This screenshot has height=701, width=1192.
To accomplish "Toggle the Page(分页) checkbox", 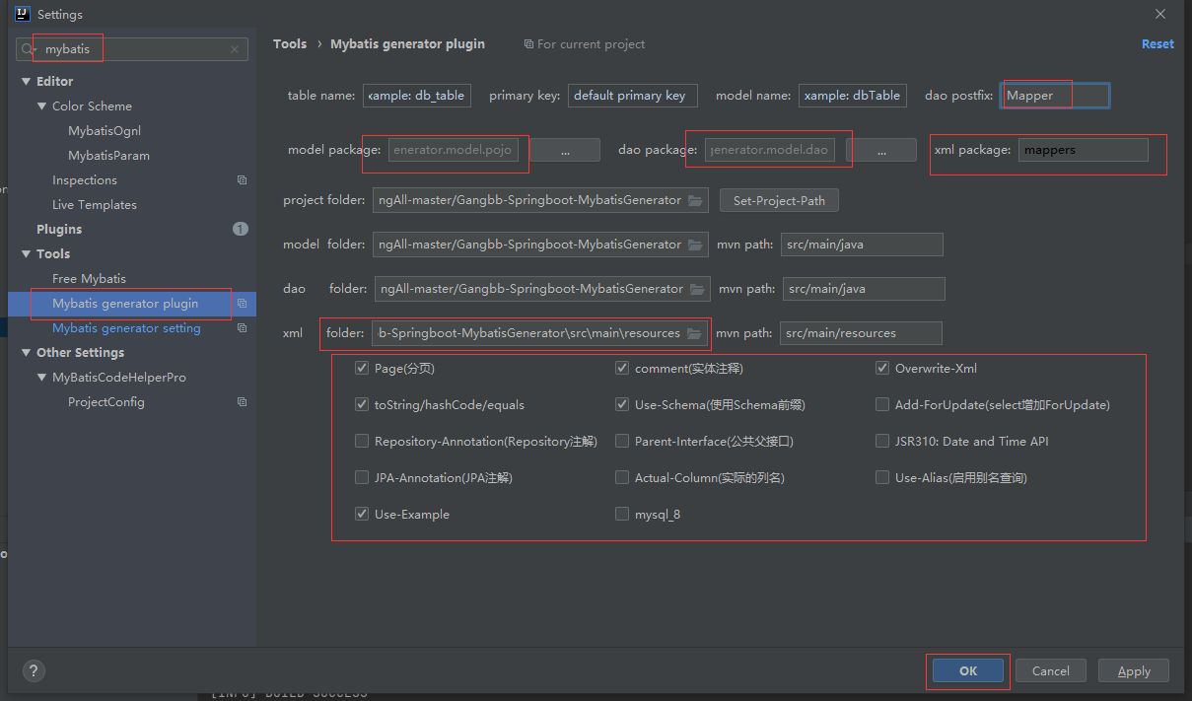I will click(x=362, y=369).
